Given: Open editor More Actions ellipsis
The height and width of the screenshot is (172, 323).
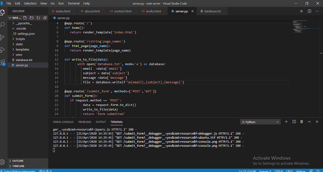Looking at the screenshot, I should [317, 11].
